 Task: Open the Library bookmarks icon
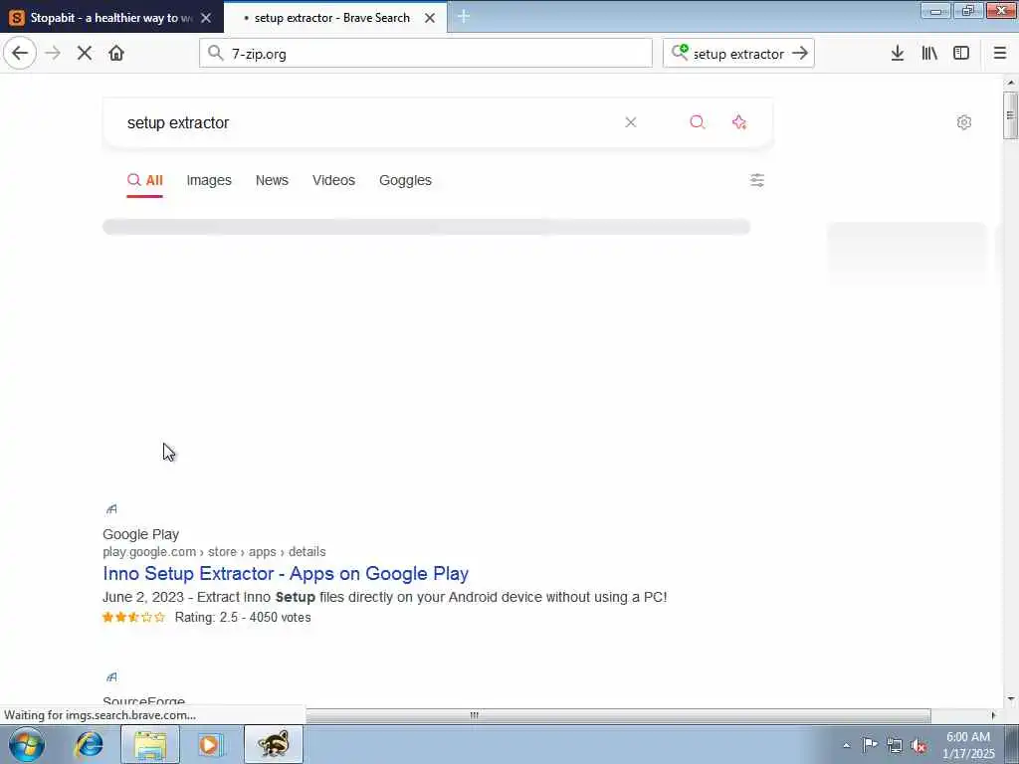[929, 54]
